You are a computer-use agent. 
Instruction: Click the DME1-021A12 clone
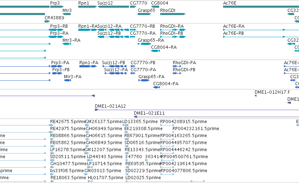click(x=197, y=110)
